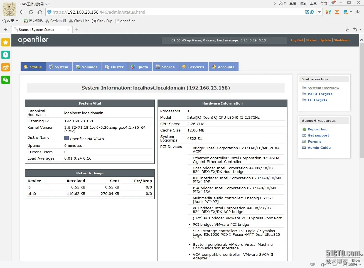Click the Update link in header

325,40
